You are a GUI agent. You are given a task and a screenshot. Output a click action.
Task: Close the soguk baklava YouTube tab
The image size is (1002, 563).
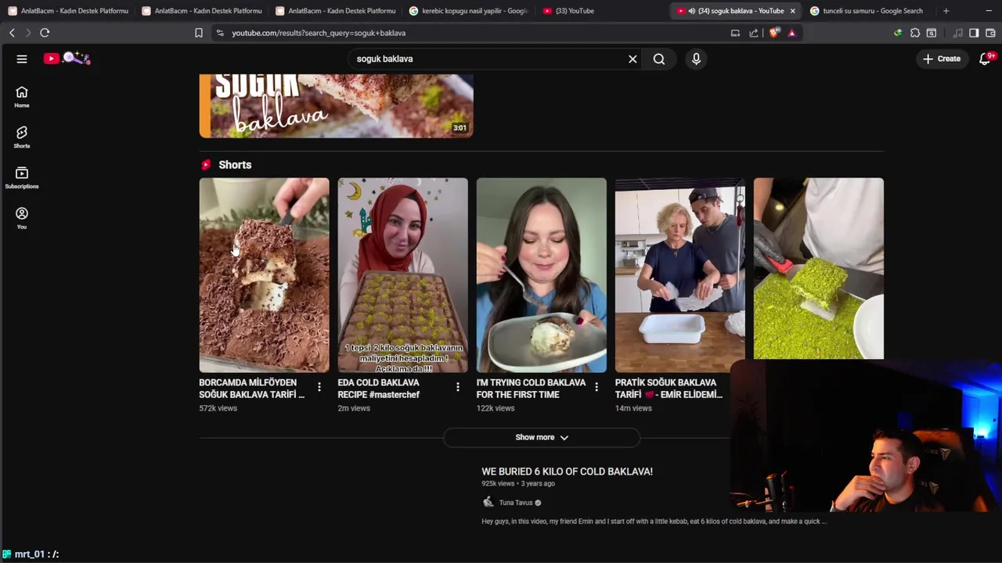[792, 11]
